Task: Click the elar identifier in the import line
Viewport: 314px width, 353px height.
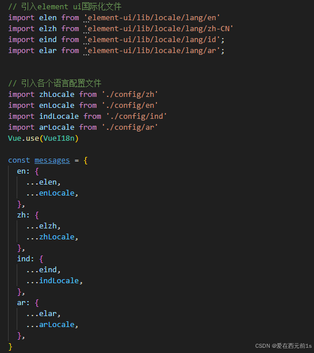Action: pyautogui.click(x=48, y=51)
